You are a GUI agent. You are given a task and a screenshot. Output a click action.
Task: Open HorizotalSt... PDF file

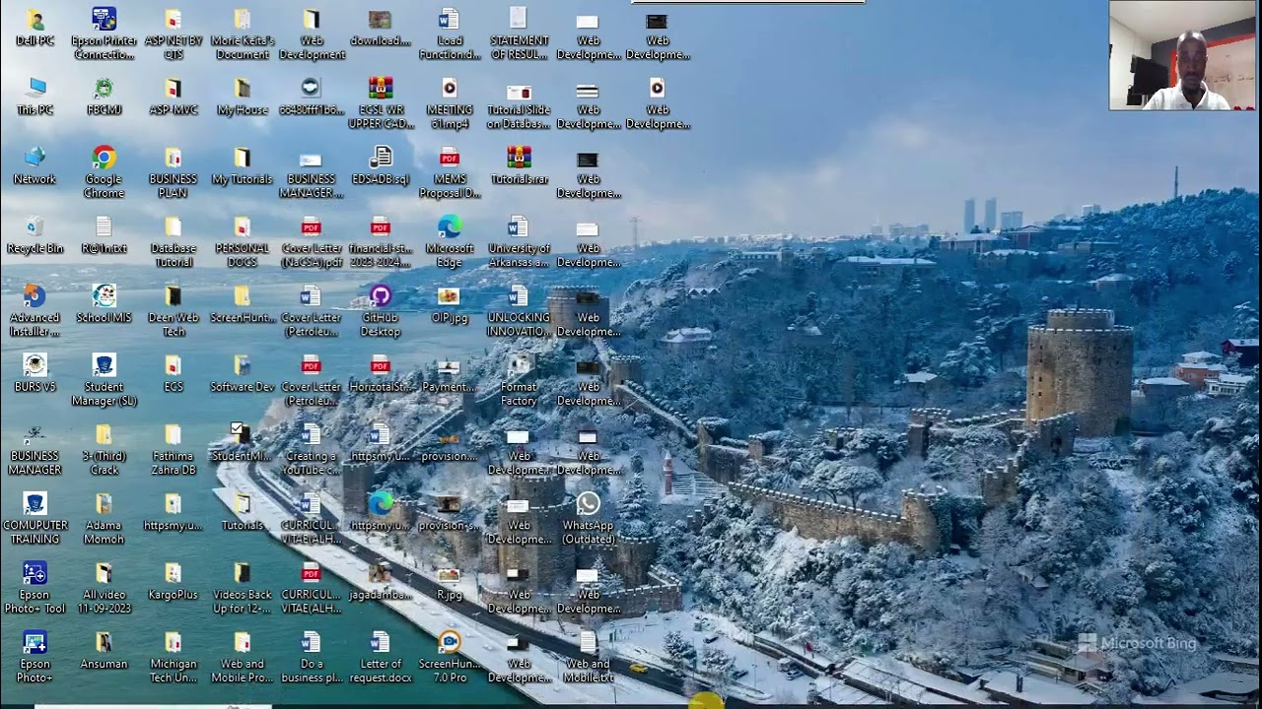point(381,373)
